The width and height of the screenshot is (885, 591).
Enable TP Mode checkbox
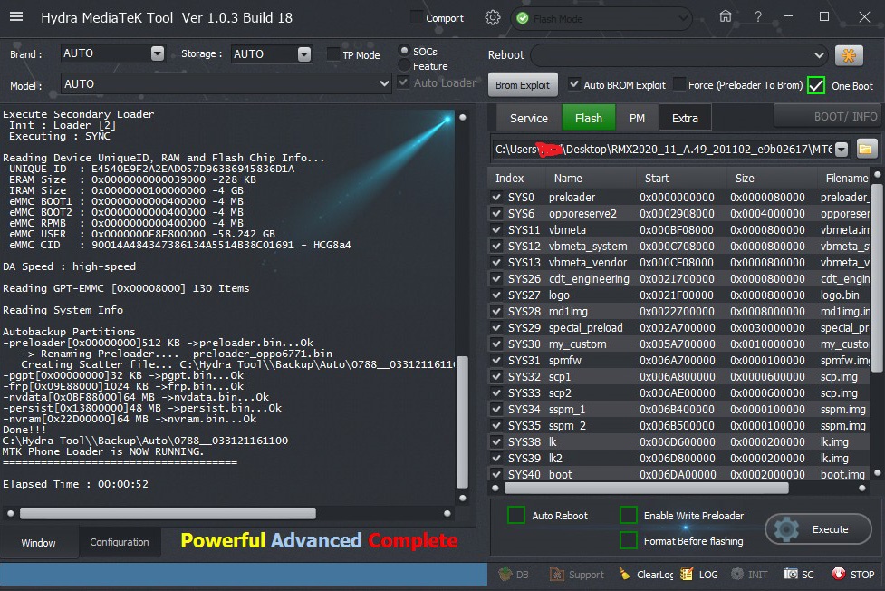[333, 54]
